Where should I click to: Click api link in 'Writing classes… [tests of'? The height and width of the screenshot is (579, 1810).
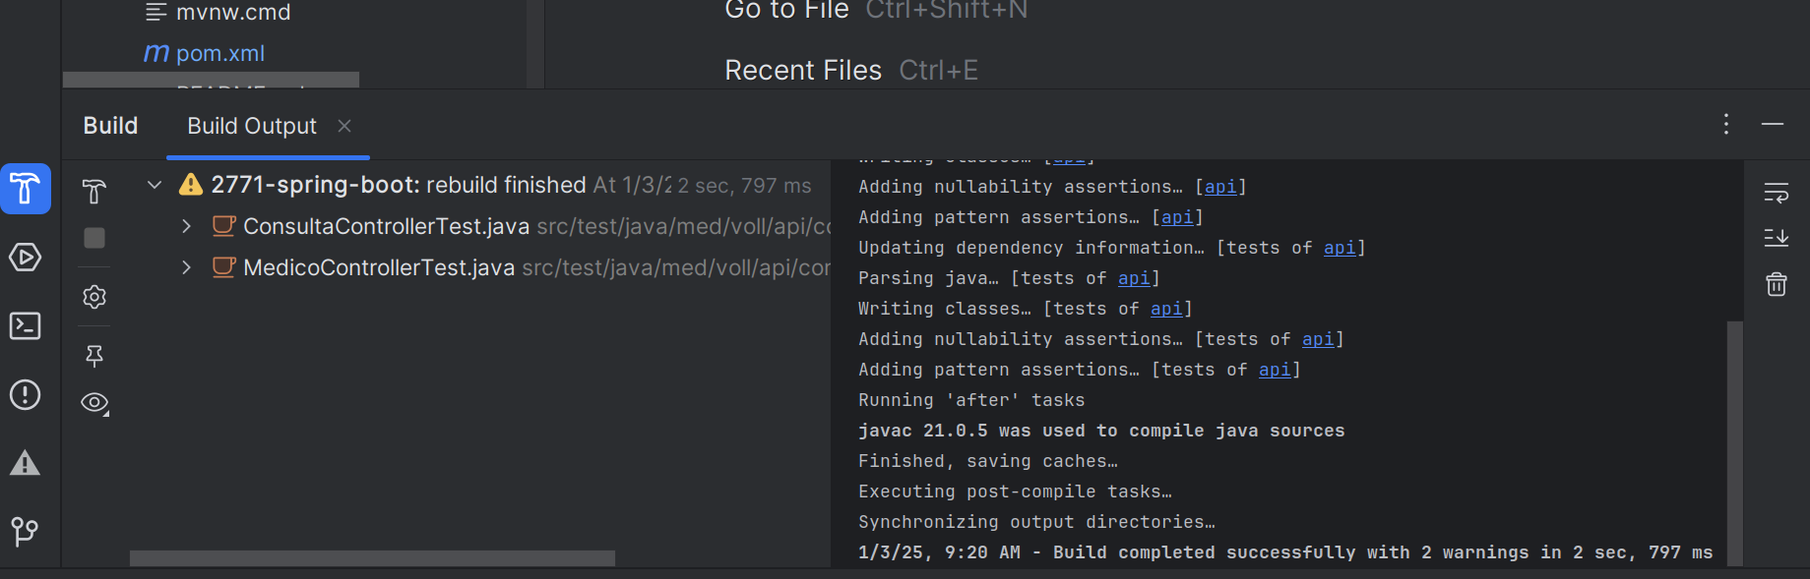[1166, 309]
